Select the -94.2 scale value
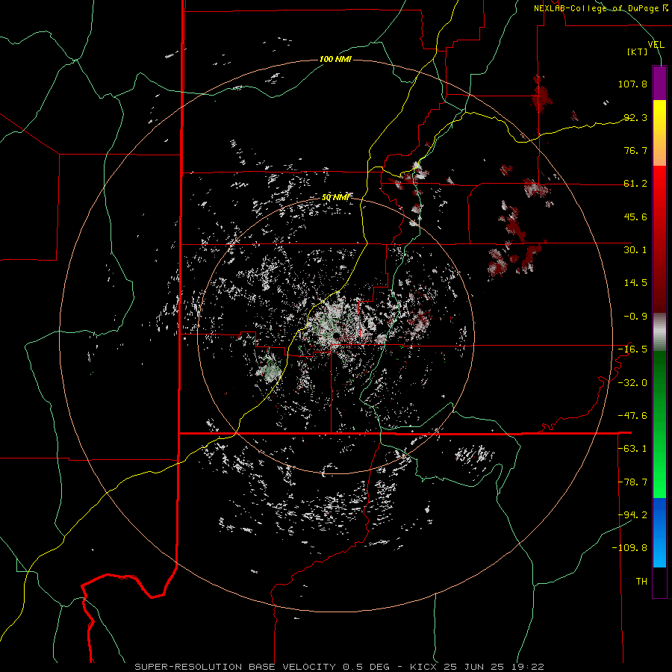 [x=632, y=515]
